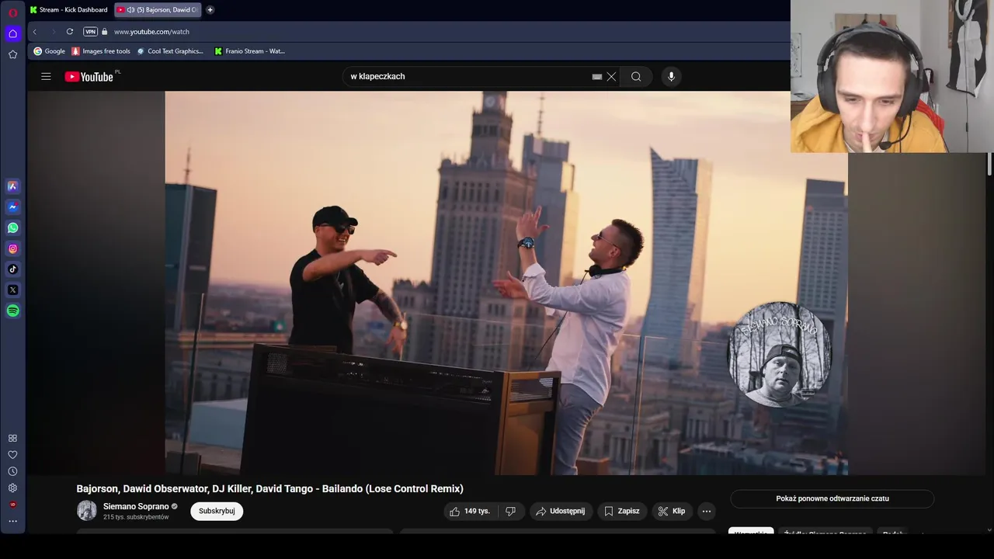Save the video with the Zapisz button
The height and width of the screenshot is (559, 994).
[x=622, y=511]
